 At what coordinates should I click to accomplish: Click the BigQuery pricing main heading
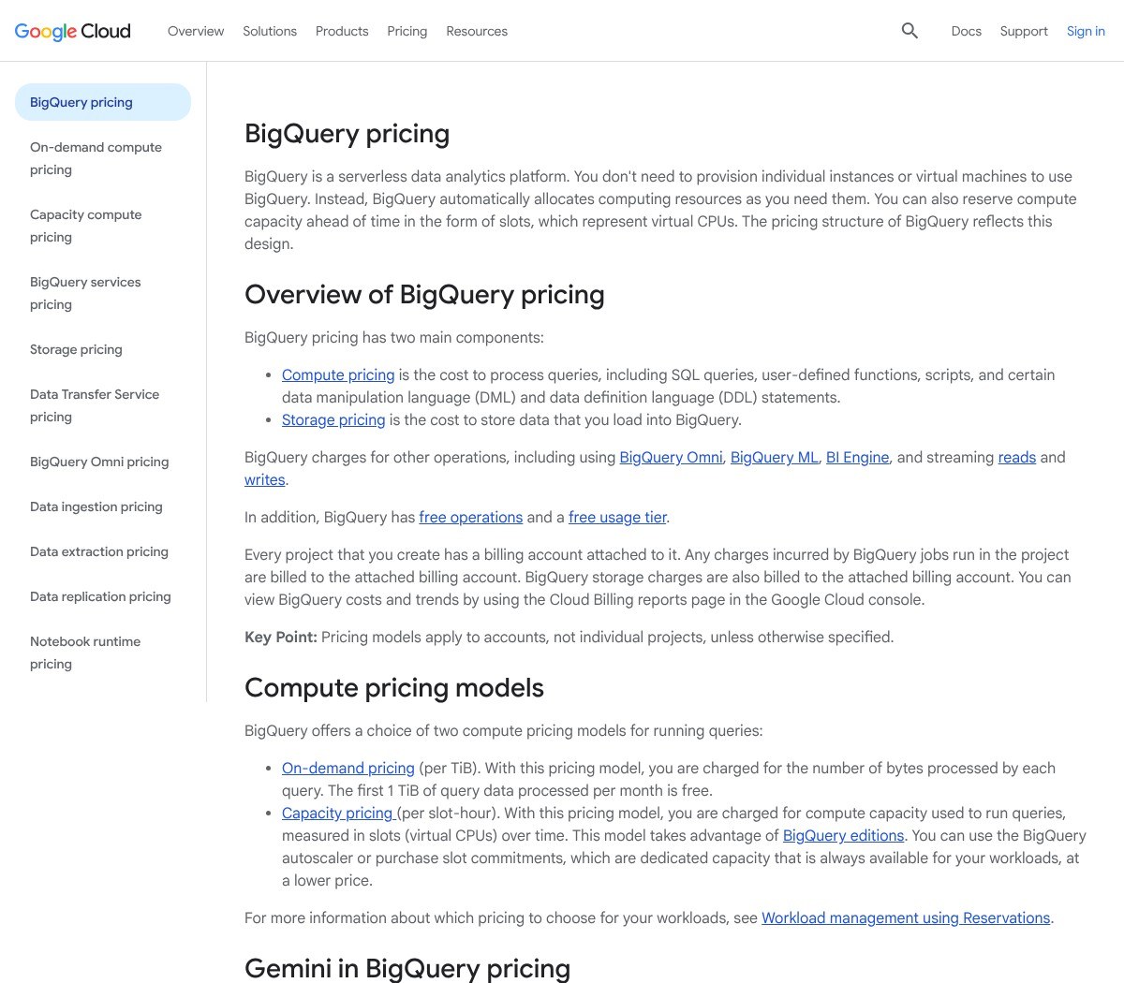[347, 134]
